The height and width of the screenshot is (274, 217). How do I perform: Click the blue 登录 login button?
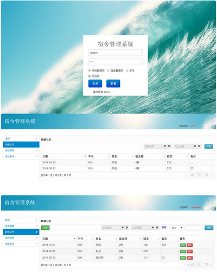click(x=95, y=84)
